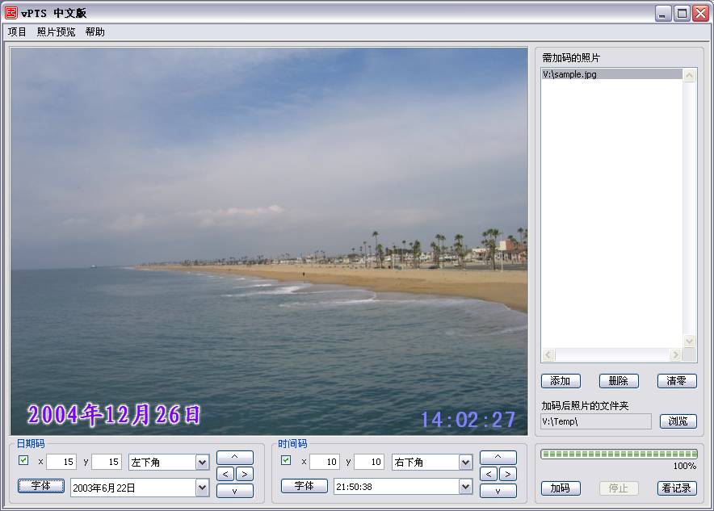Click the 添加 button to add photos

click(x=561, y=380)
